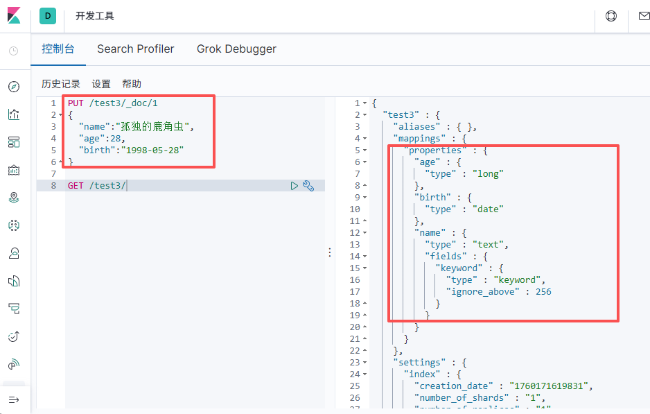Click the mail icon in top-right header
The image size is (650, 414).
point(642,16)
